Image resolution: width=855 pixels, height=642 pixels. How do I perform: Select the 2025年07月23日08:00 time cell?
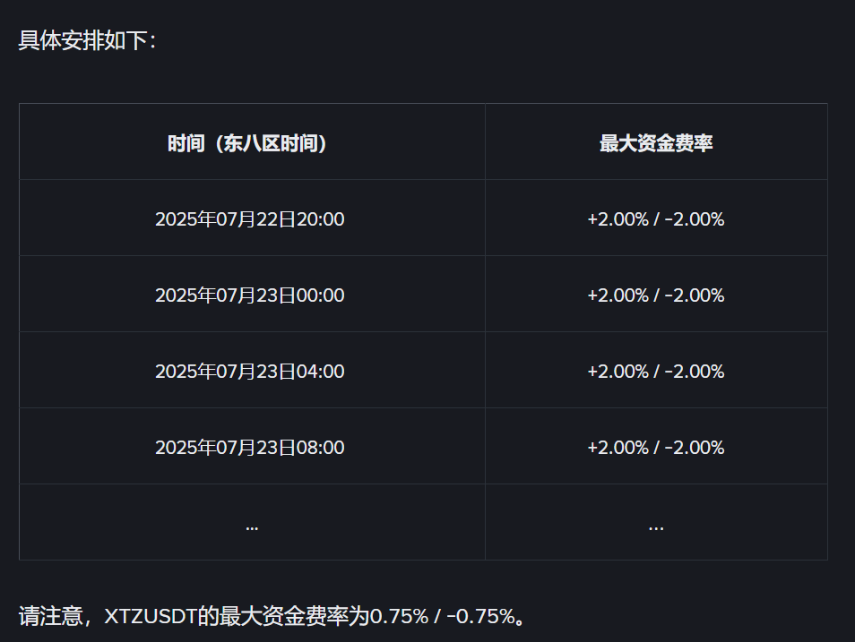pyautogui.click(x=249, y=448)
